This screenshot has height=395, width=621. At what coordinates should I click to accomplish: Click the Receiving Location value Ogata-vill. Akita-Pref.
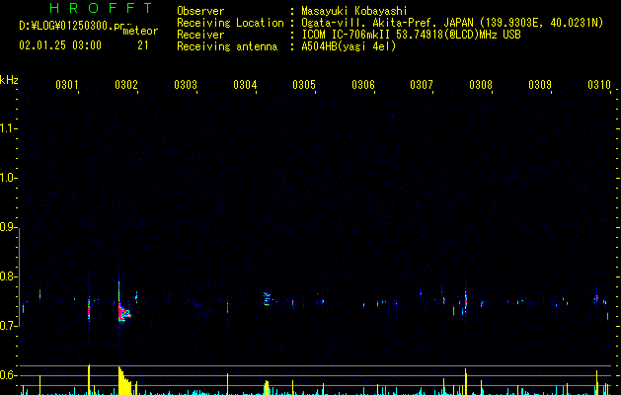(370, 23)
